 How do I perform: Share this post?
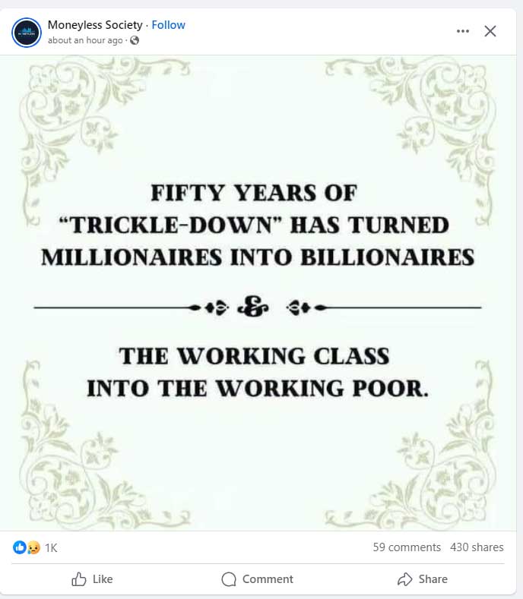[x=423, y=579]
